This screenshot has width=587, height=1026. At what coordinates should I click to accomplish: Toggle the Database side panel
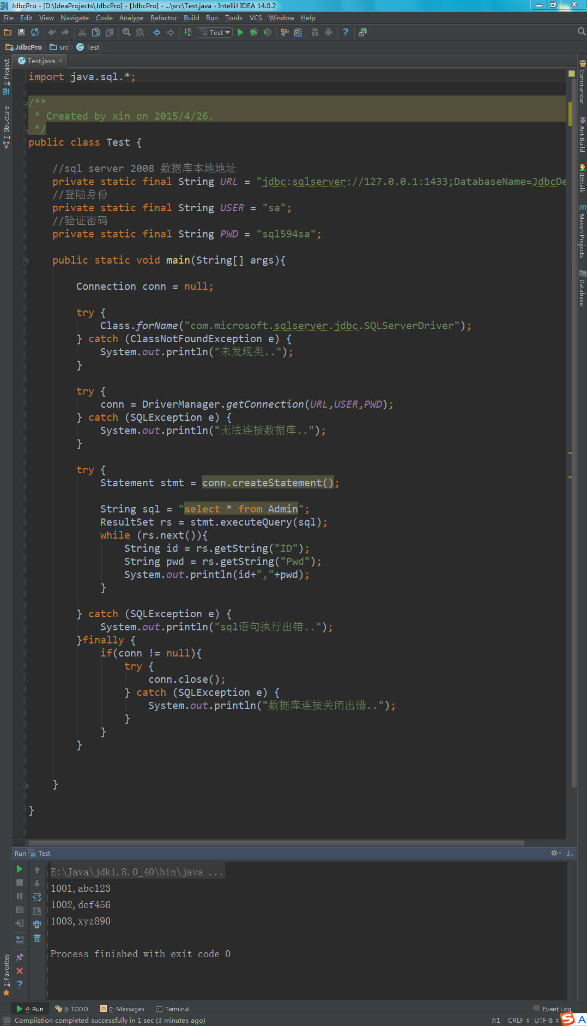point(582,288)
